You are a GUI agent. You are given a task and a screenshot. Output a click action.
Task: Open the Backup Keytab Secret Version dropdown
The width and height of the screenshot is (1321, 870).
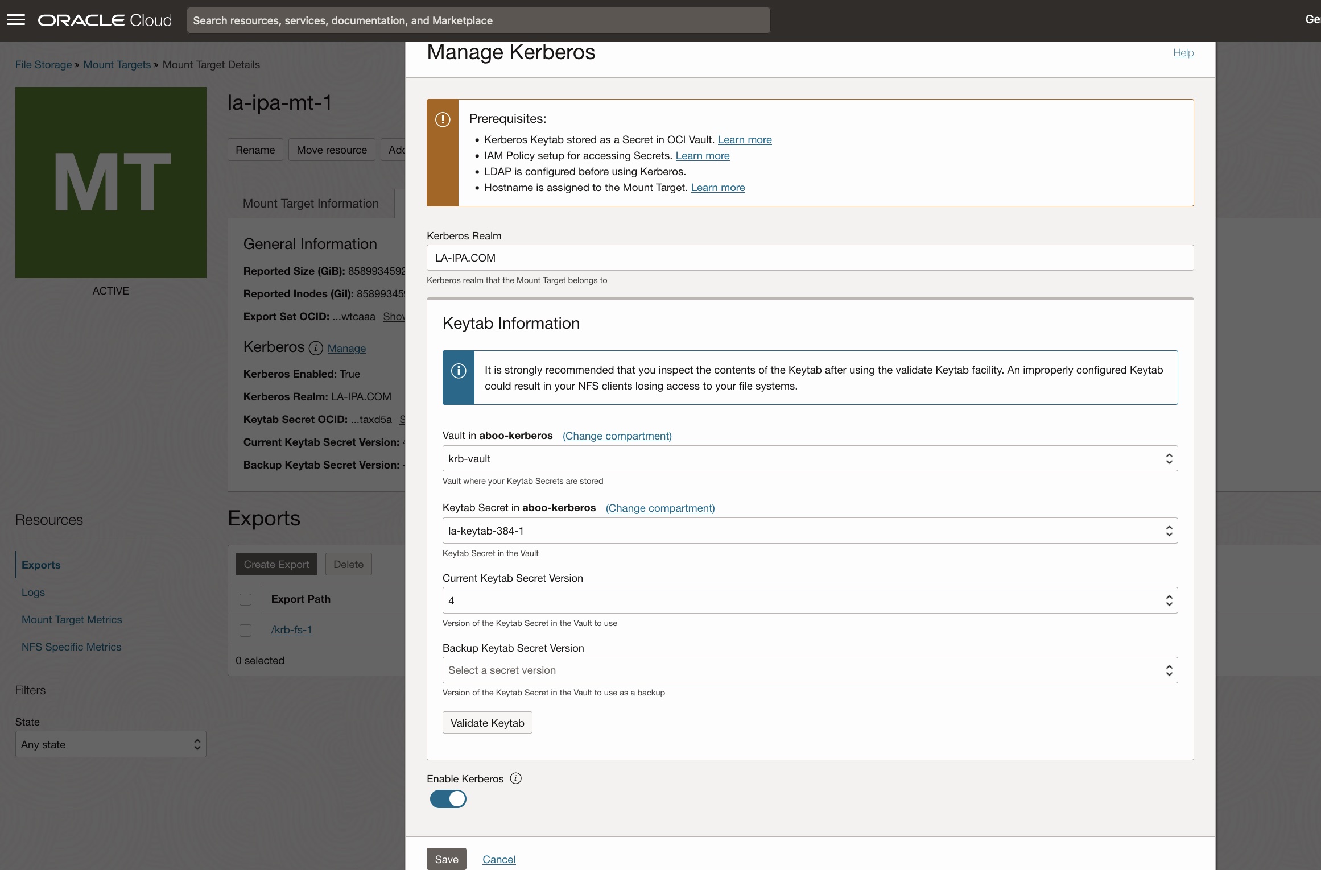(x=1169, y=670)
